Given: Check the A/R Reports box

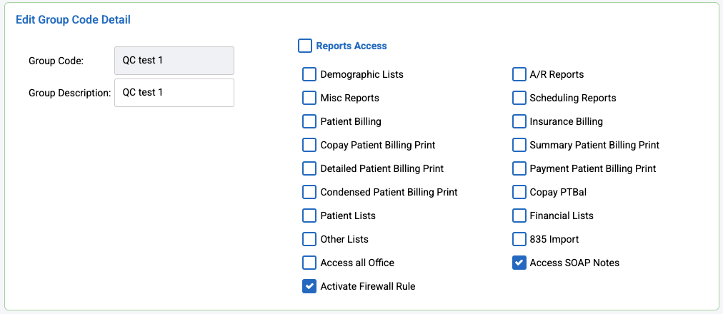Looking at the screenshot, I should [519, 74].
